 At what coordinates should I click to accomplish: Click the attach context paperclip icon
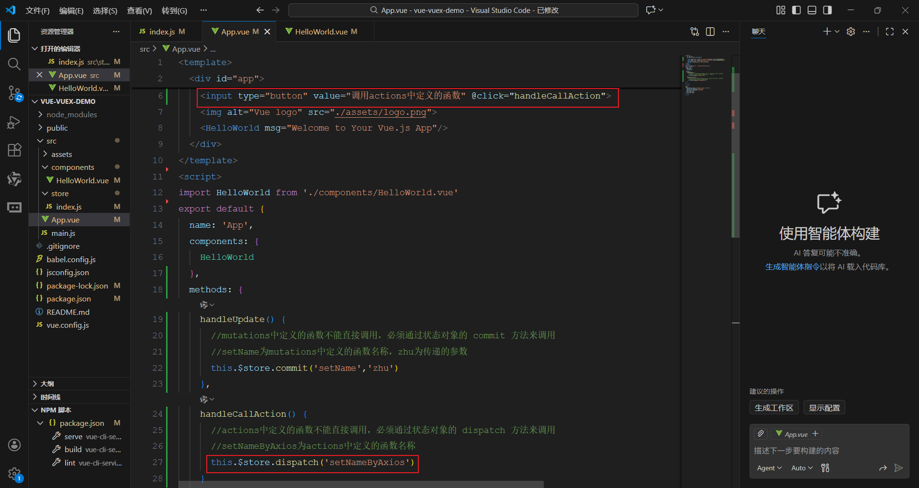(x=761, y=434)
